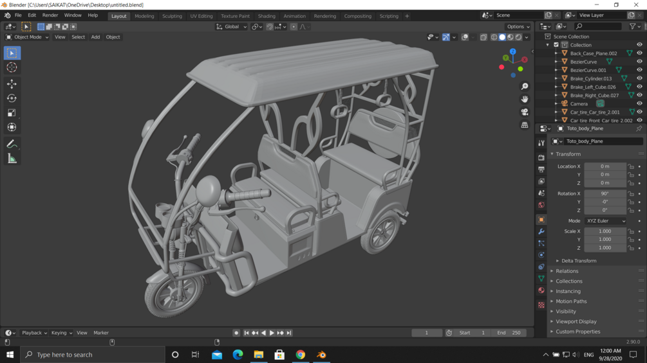Image resolution: width=647 pixels, height=363 pixels.
Task: Select the Cursor tool in the left toolbar
Action: click(12, 67)
